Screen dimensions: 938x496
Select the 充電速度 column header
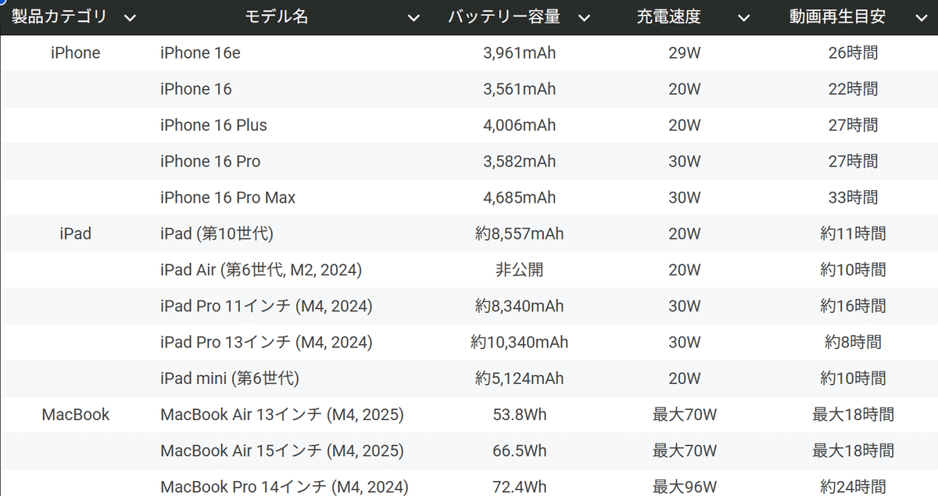(670, 16)
